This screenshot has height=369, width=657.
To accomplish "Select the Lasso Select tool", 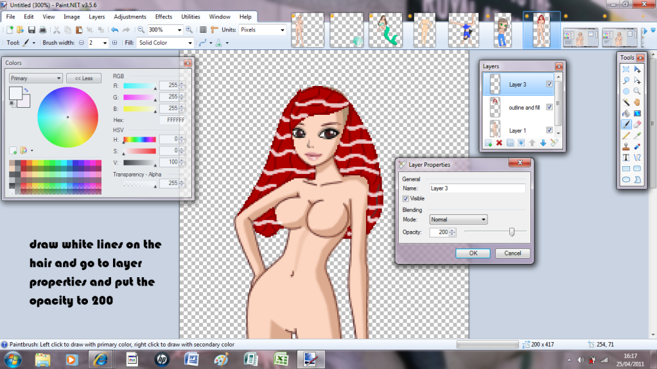I will tap(626, 80).
